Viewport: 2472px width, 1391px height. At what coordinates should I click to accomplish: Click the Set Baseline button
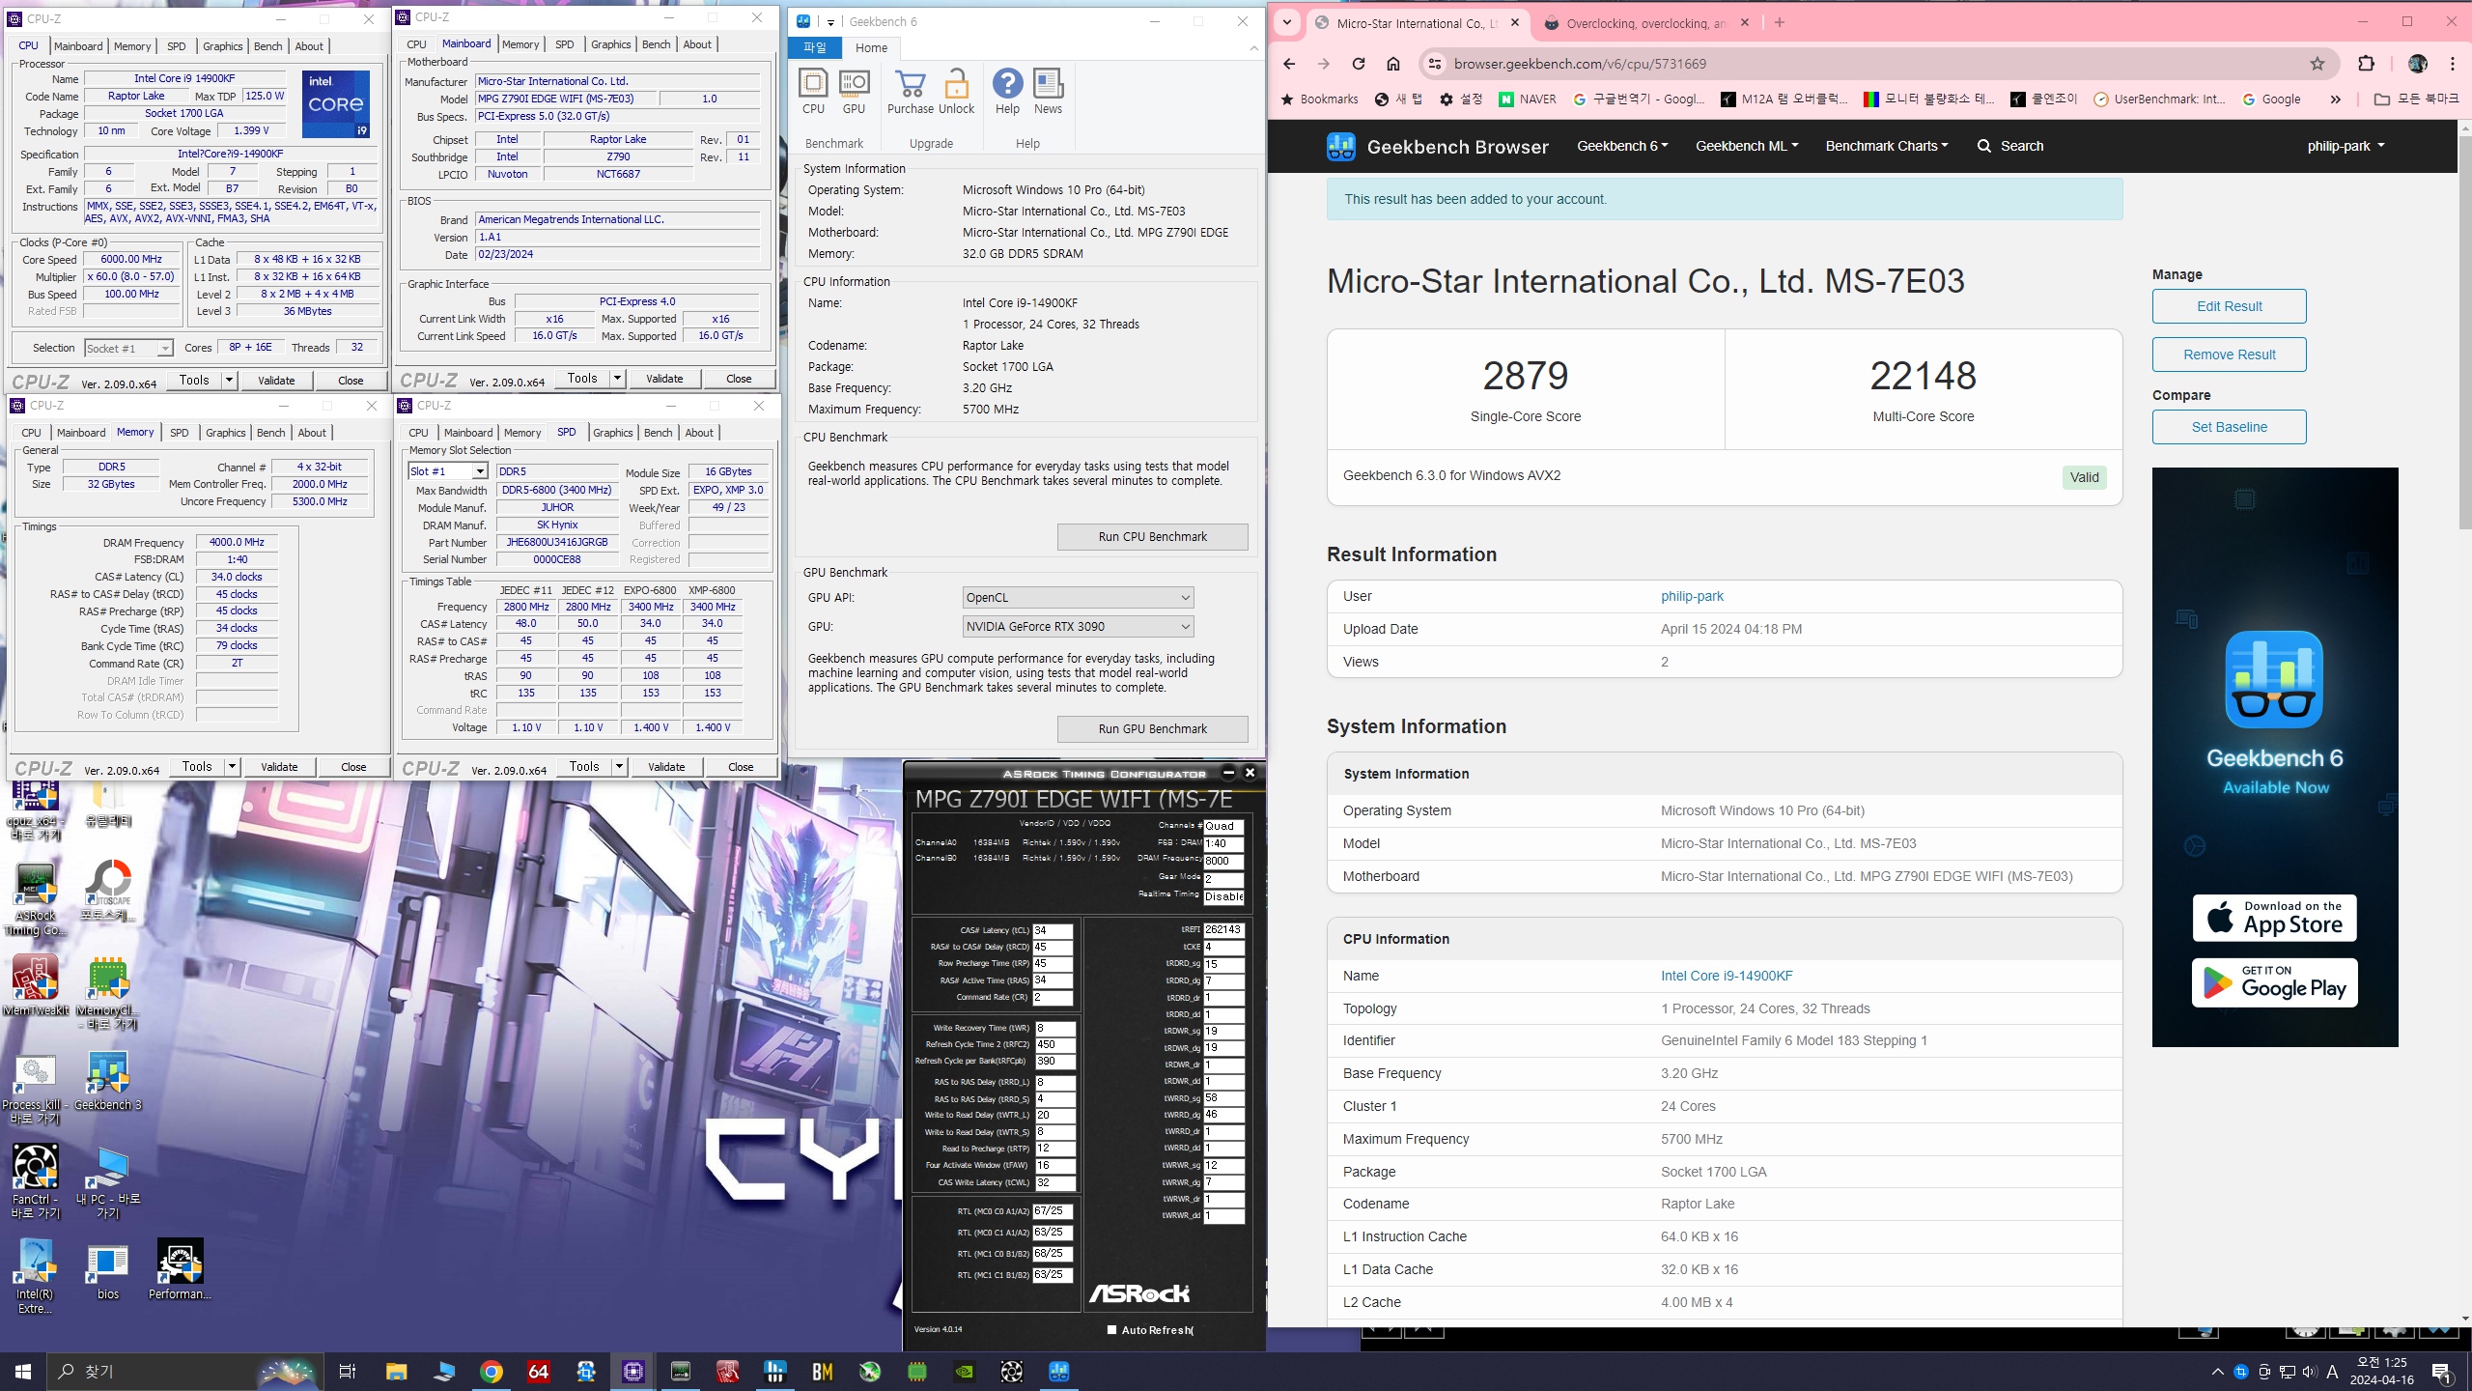pyautogui.click(x=2229, y=427)
